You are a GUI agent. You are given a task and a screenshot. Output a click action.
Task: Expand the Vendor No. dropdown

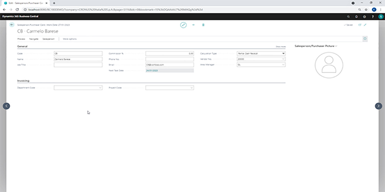coord(283,59)
